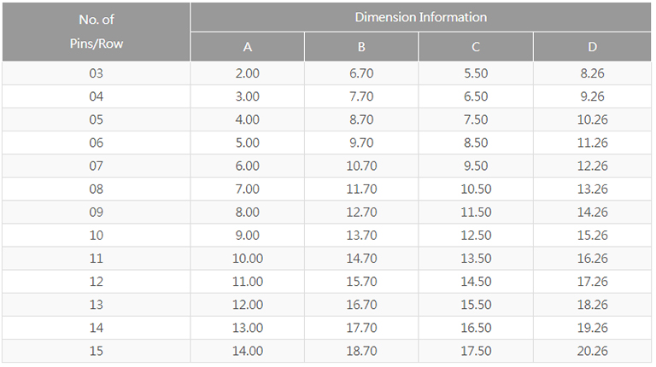This screenshot has width=656, height=367.
Task: Select pin count cell 07
Action: (x=96, y=166)
